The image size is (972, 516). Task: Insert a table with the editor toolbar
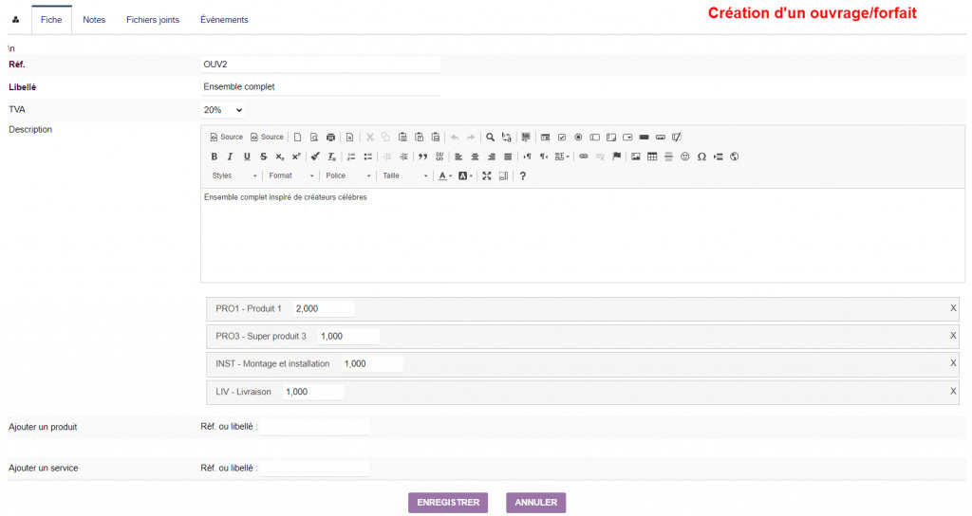[652, 157]
